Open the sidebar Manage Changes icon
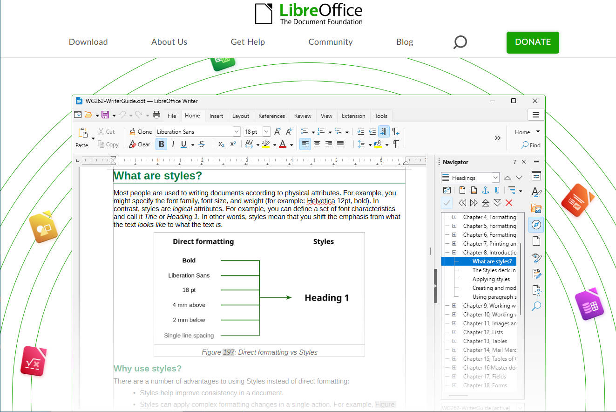Image resolution: width=616 pixels, height=412 pixels. tap(536, 274)
